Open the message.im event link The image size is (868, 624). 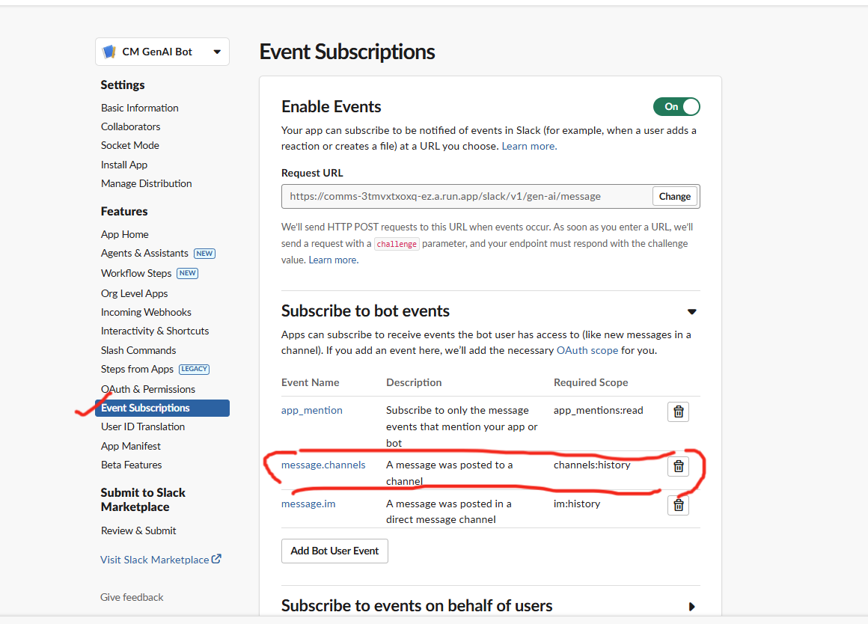[x=308, y=504]
